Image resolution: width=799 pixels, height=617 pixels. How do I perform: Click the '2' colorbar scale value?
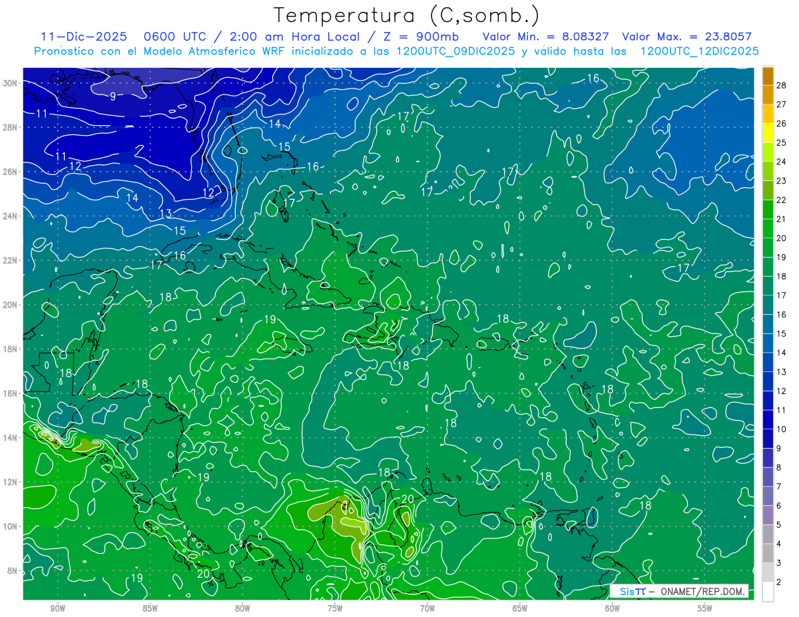pyautogui.click(x=780, y=582)
